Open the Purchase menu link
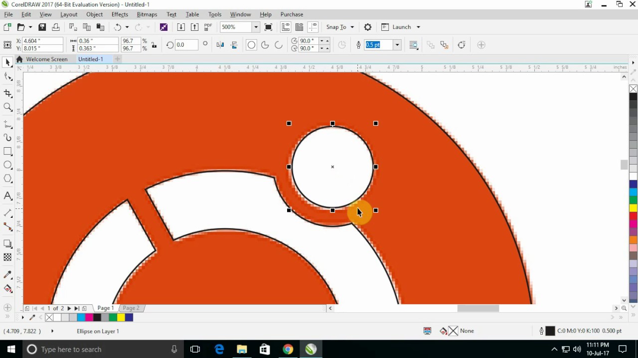Viewport: 638px width, 358px height. tap(292, 14)
